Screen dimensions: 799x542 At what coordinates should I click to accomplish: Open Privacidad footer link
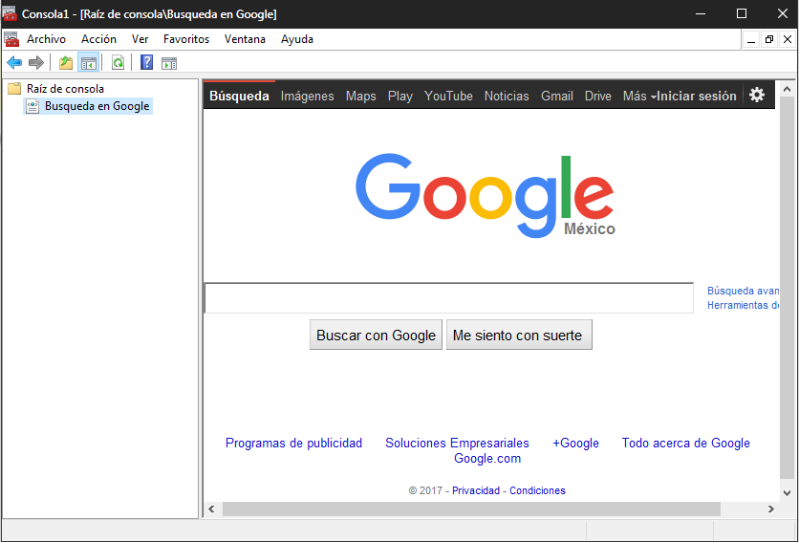476,490
